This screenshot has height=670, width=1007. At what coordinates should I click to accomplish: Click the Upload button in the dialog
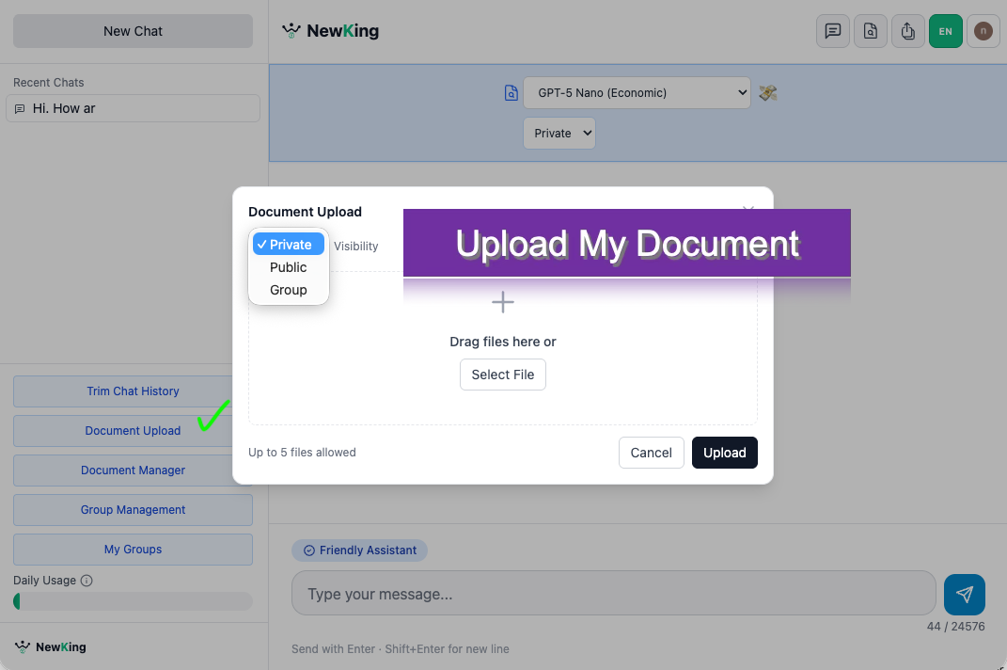[724, 453]
